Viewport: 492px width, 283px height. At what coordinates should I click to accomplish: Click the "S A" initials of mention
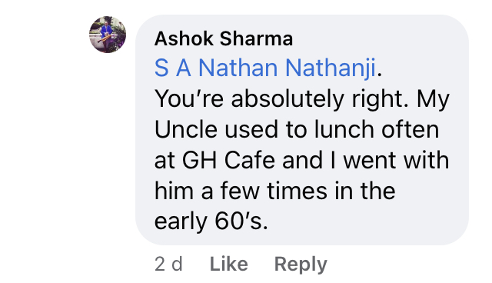[x=172, y=68]
